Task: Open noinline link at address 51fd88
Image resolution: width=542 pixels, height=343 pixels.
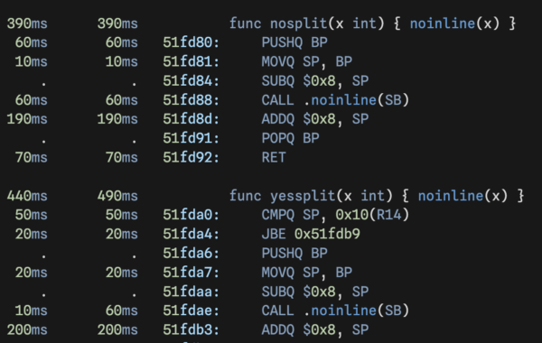Action: click(343, 100)
